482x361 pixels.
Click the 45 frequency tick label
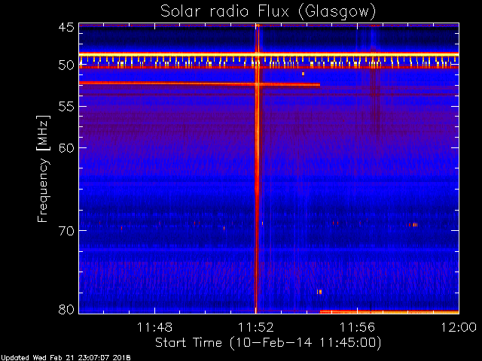(x=66, y=28)
